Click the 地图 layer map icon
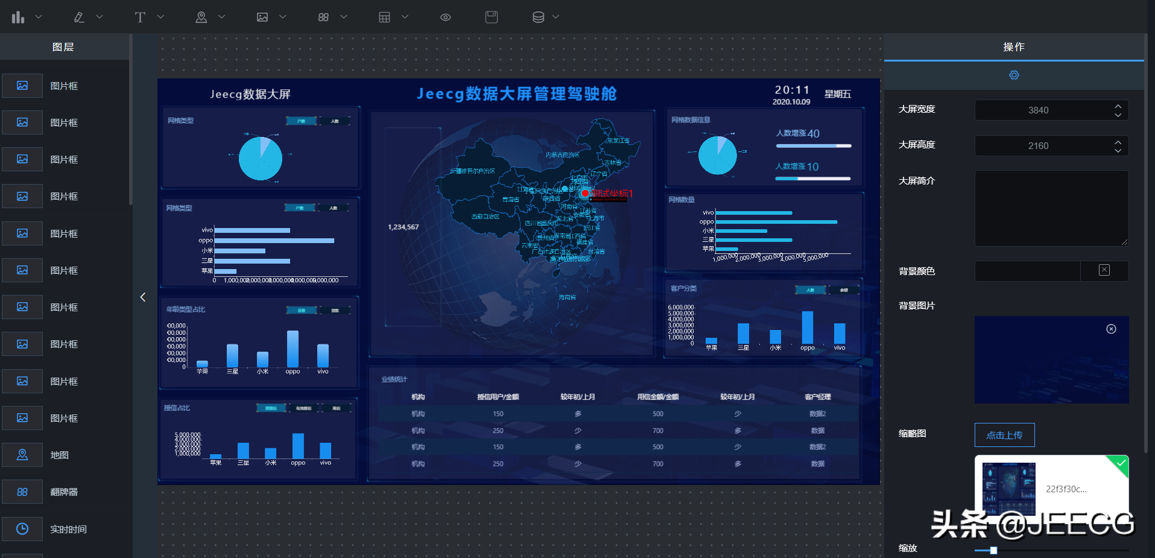Image resolution: width=1155 pixels, height=558 pixels. (22, 455)
